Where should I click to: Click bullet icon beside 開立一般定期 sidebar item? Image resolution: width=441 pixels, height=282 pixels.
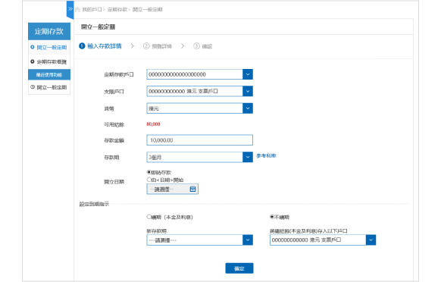33,47
